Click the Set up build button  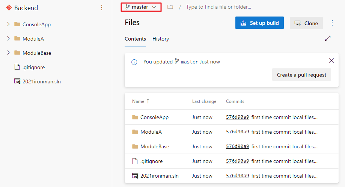point(259,23)
